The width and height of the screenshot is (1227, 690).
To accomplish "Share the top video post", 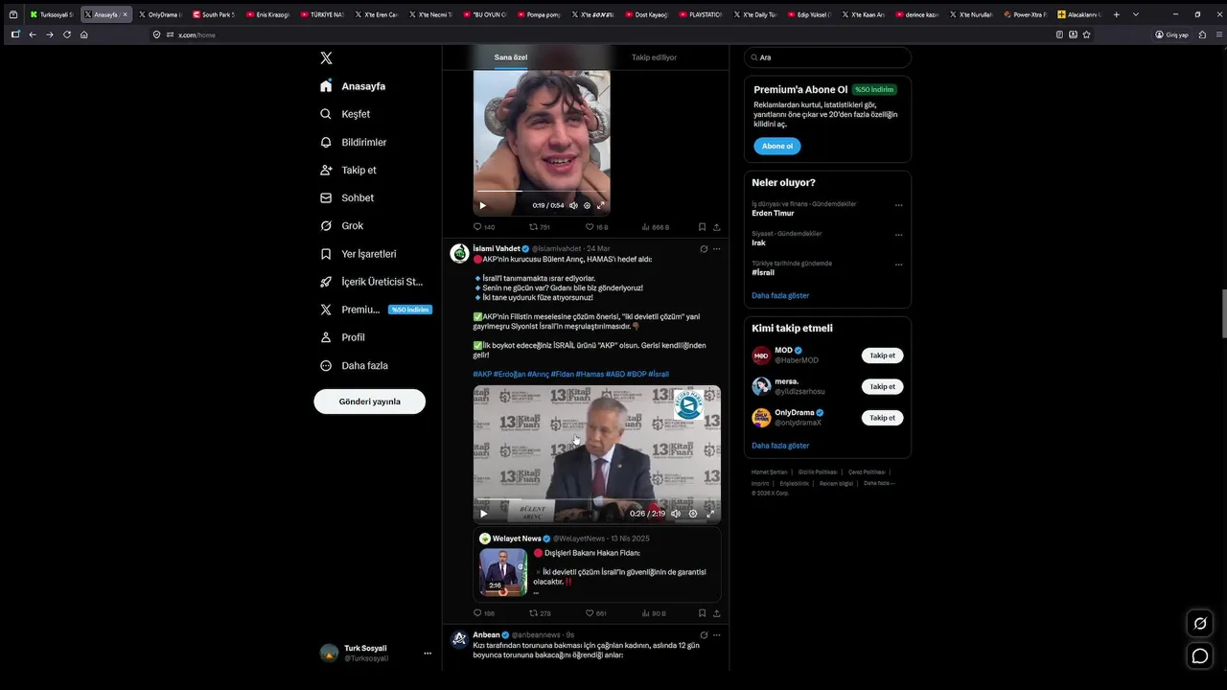I will [x=716, y=227].
